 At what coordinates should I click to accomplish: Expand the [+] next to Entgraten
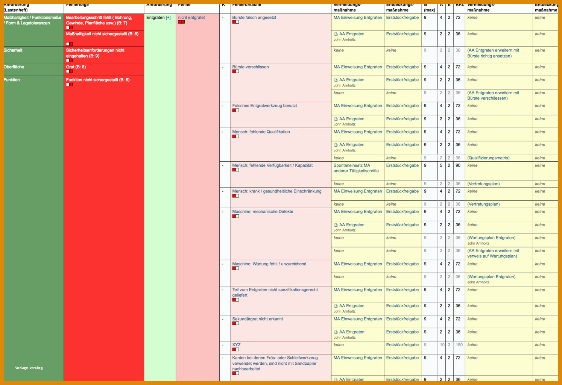pos(168,18)
